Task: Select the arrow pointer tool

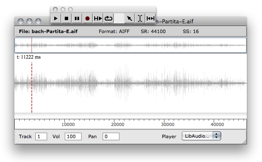Action: tap(130, 18)
